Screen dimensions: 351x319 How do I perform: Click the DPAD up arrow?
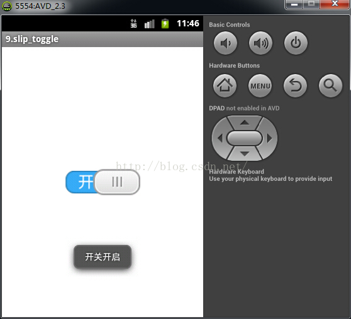pos(245,122)
